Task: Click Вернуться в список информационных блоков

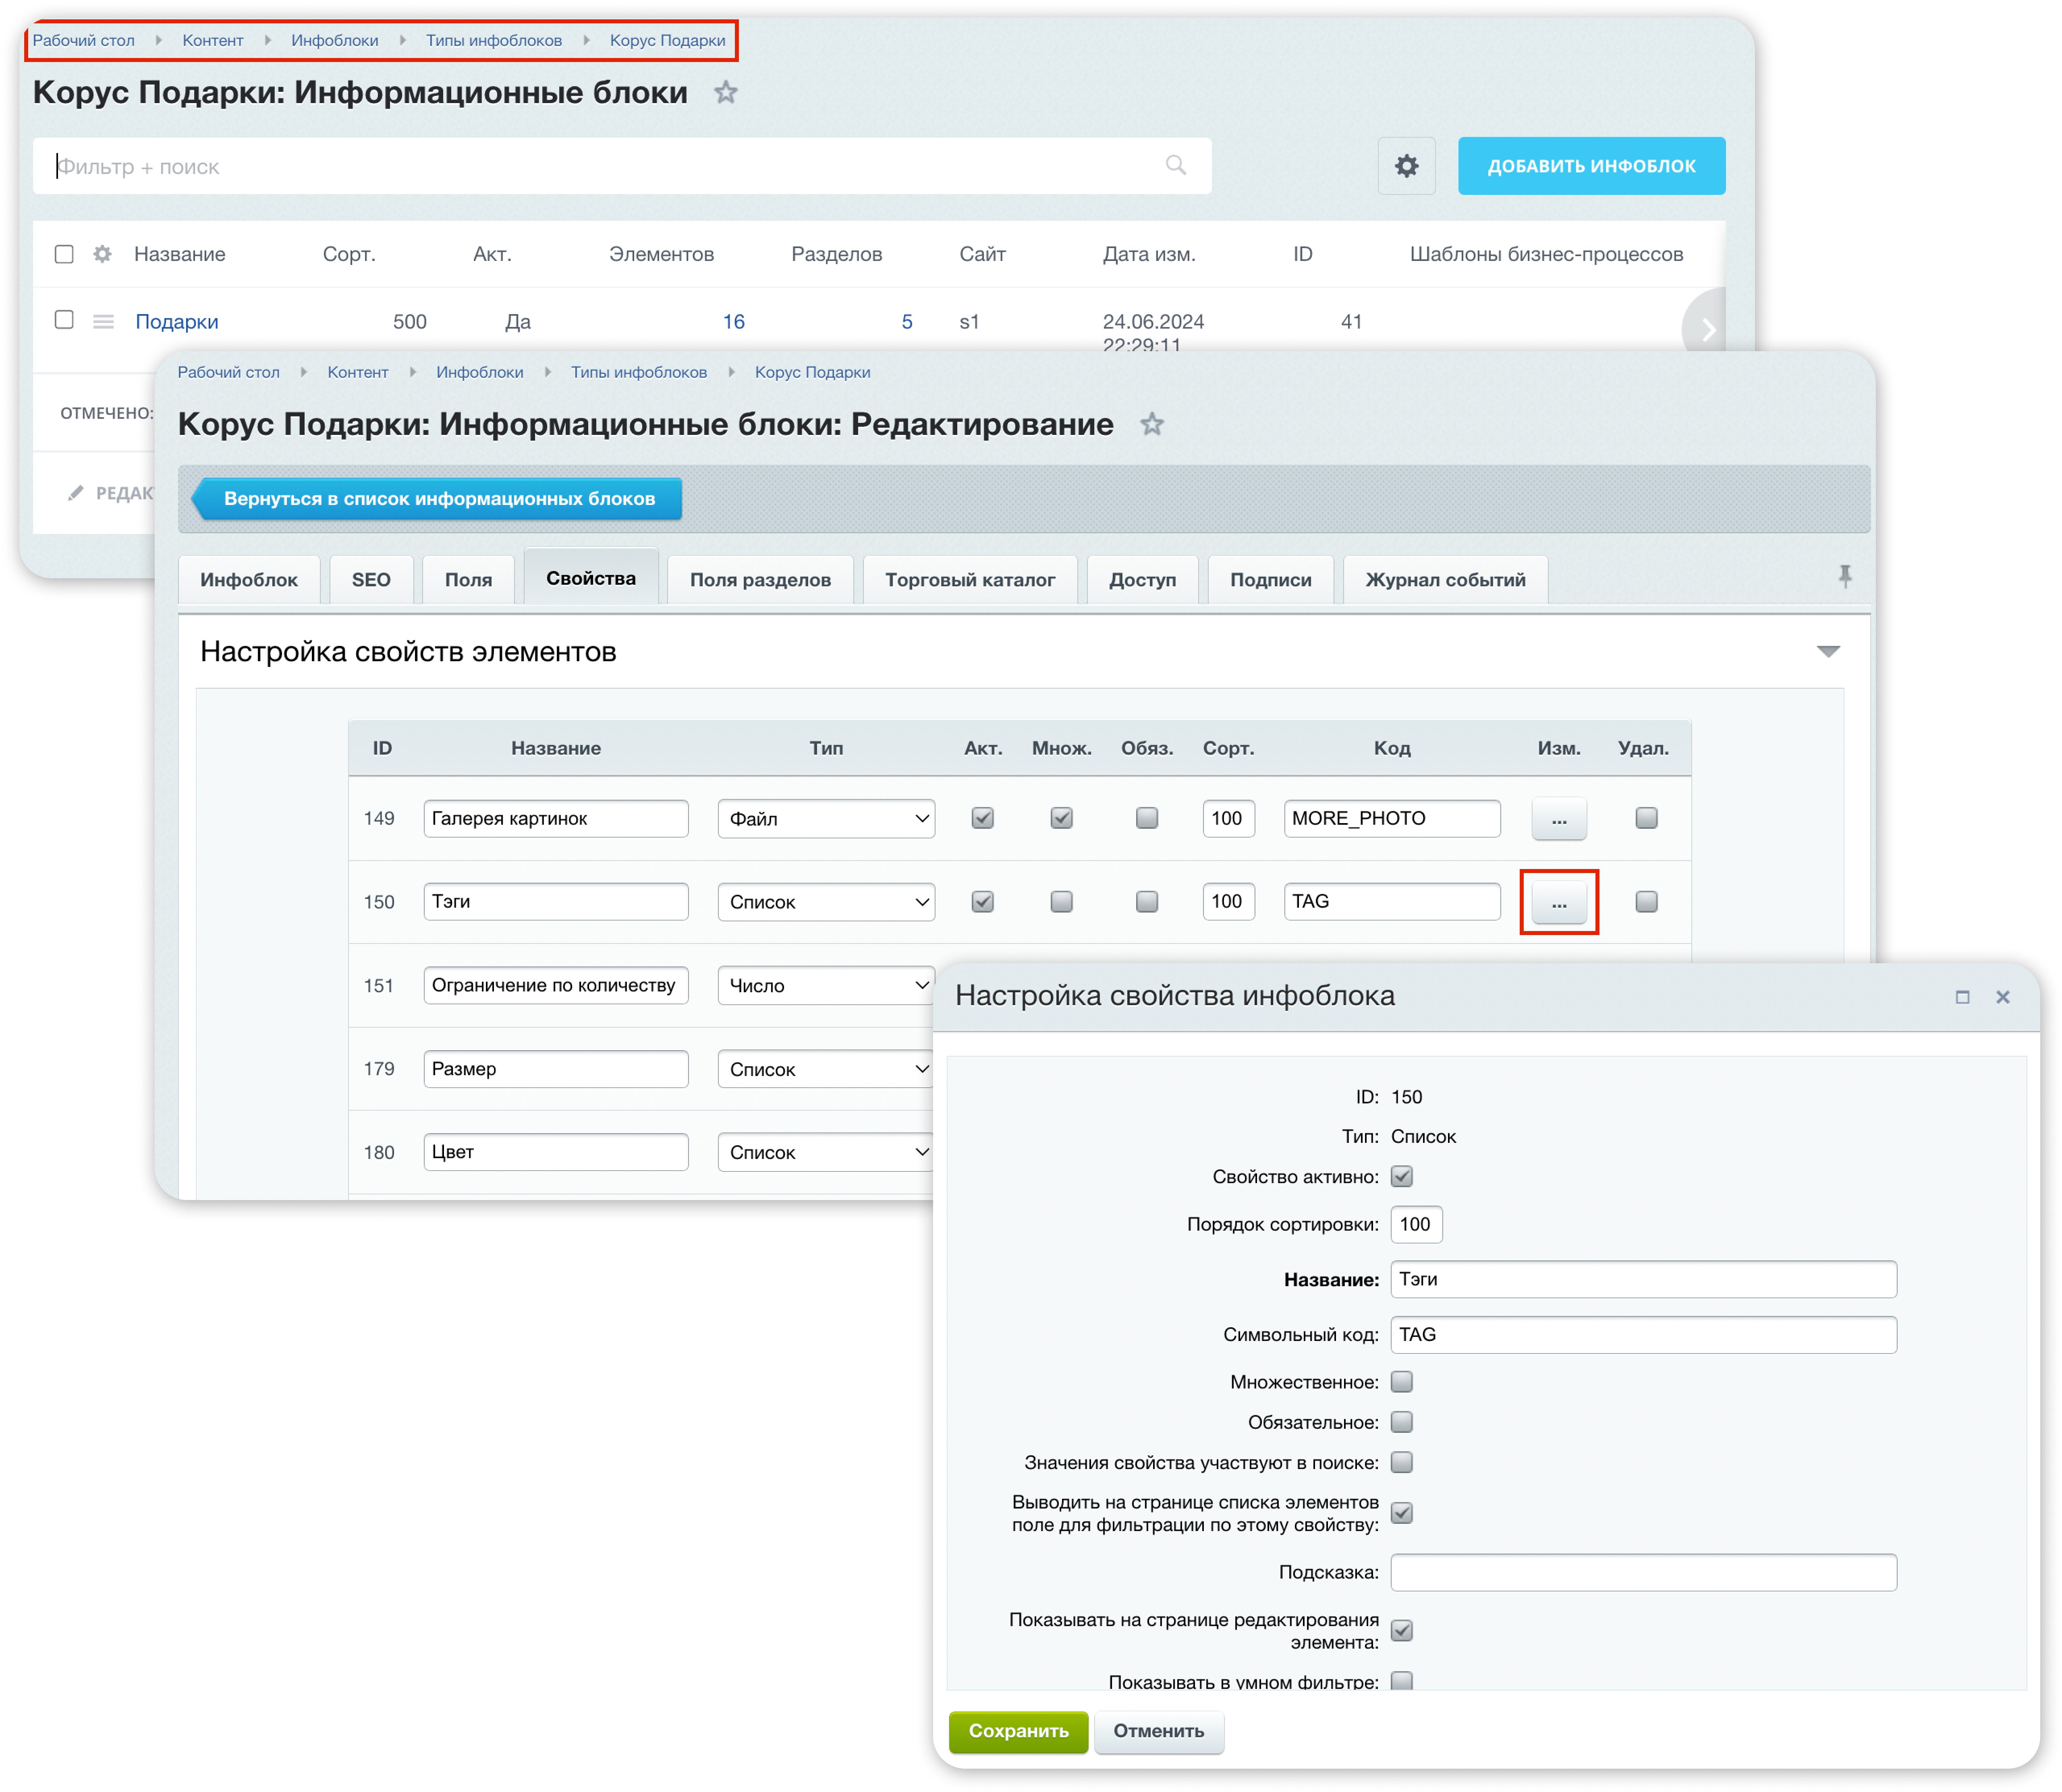Action: pyautogui.click(x=437, y=499)
